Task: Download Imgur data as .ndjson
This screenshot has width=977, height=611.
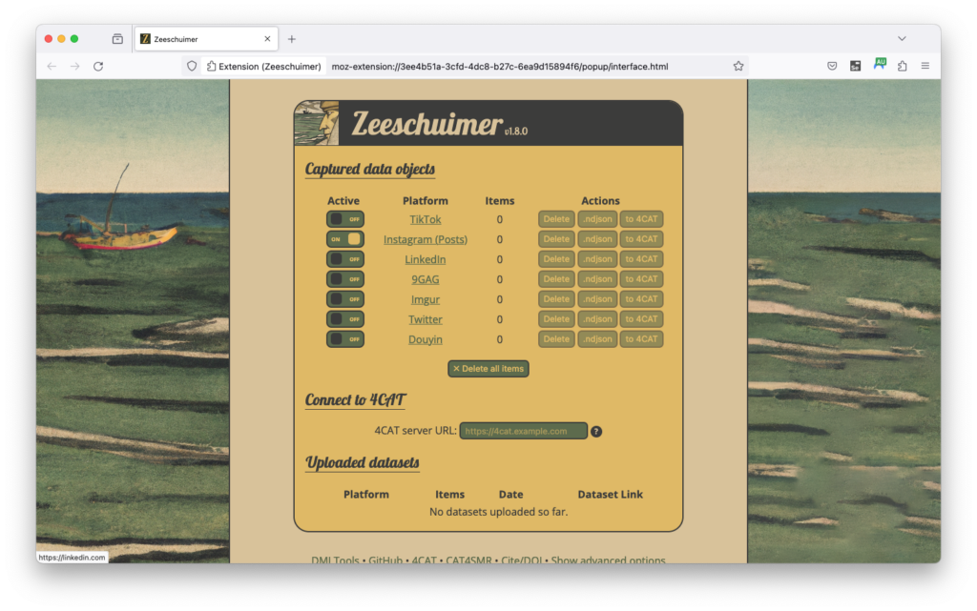Action: point(597,299)
